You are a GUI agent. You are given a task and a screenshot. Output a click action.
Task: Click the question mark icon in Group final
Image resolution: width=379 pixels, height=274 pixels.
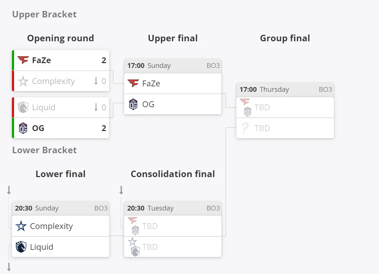point(245,128)
